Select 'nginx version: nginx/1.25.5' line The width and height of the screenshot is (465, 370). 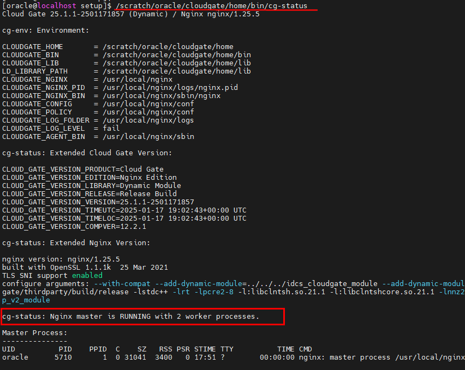click(61, 259)
